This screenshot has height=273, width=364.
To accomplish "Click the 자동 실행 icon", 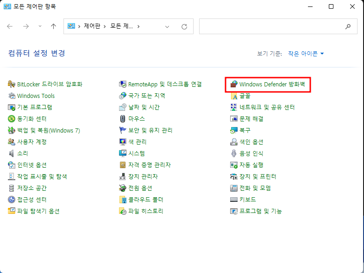I will point(234,165).
